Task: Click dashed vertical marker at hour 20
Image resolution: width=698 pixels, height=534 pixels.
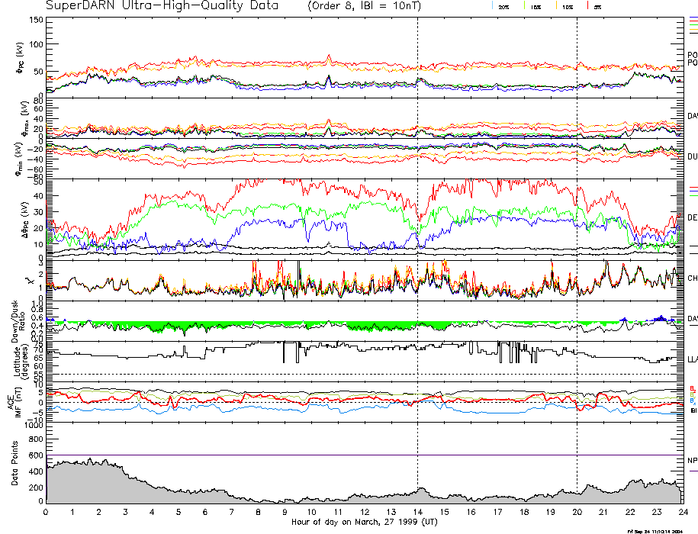Action: coord(577,229)
